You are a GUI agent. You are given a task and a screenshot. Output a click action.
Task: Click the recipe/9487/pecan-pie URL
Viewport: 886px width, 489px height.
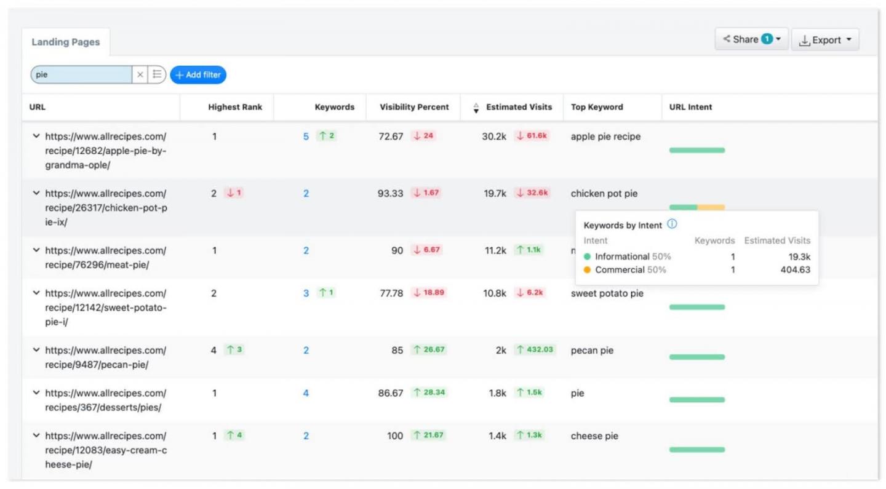click(106, 357)
